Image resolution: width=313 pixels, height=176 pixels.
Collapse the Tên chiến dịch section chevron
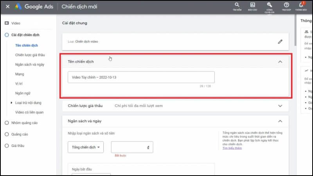pyautogui.click(x=280, y=62)
